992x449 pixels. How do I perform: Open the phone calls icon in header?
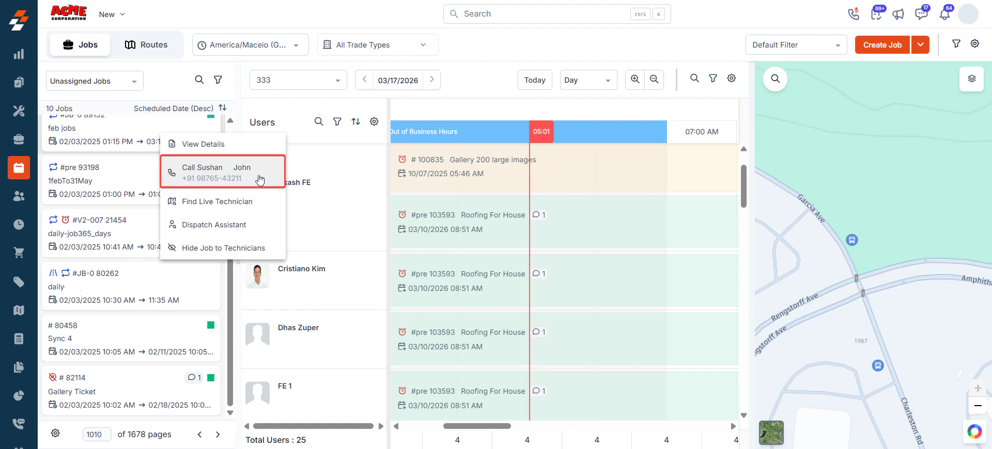853,14
